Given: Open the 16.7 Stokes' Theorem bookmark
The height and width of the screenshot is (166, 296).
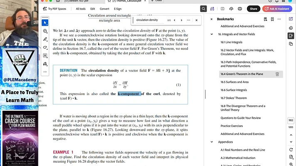Looking at the screenshot, I should point(234,98).
